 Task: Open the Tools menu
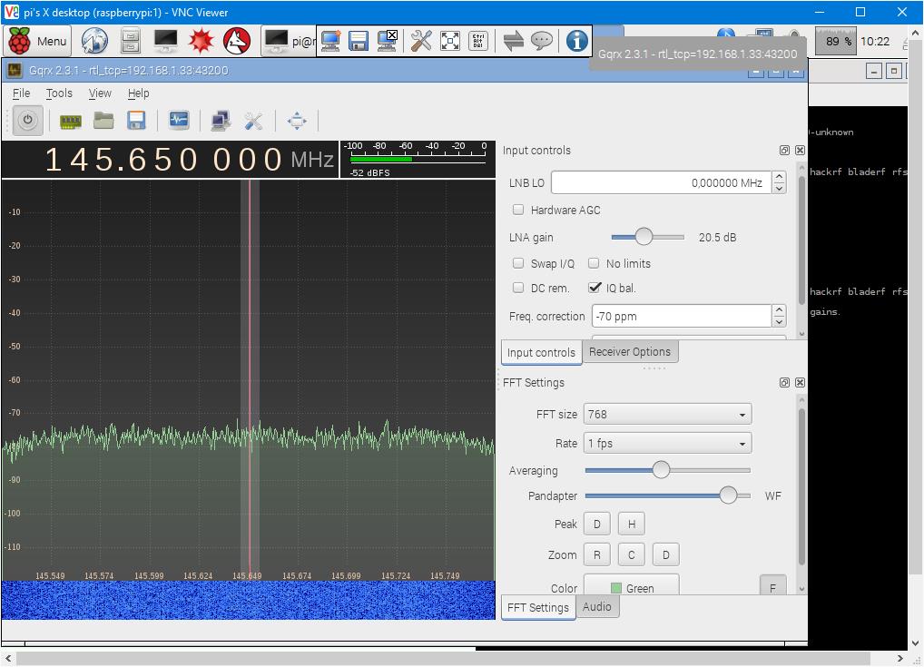(59, 93)
